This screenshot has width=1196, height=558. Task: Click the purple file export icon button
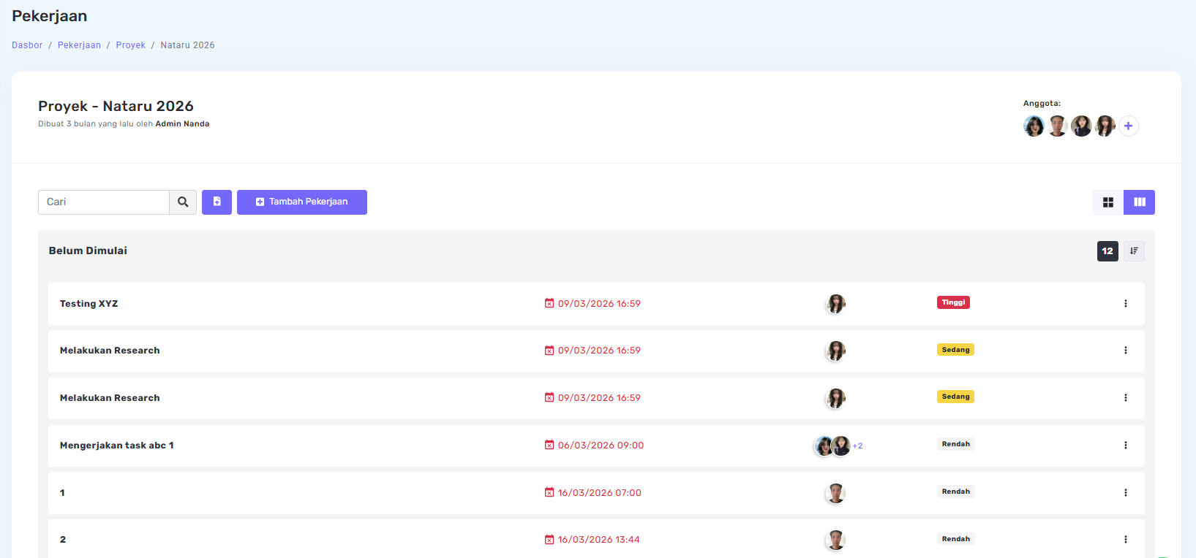217,202
